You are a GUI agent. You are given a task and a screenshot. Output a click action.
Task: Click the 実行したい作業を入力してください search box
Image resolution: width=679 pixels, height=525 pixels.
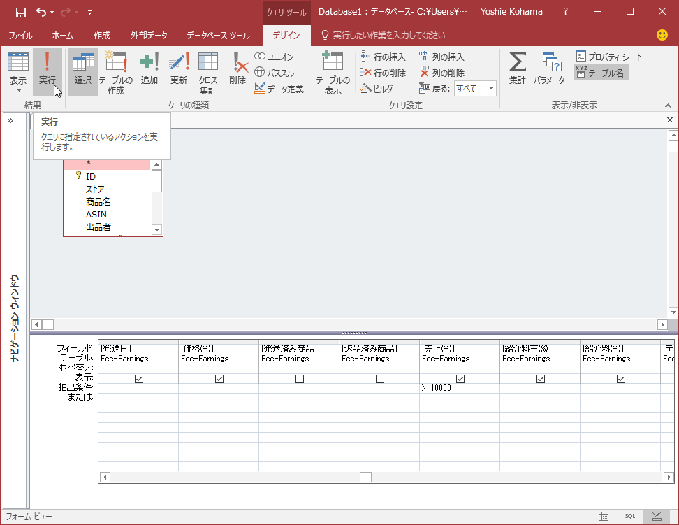(388, 36)
